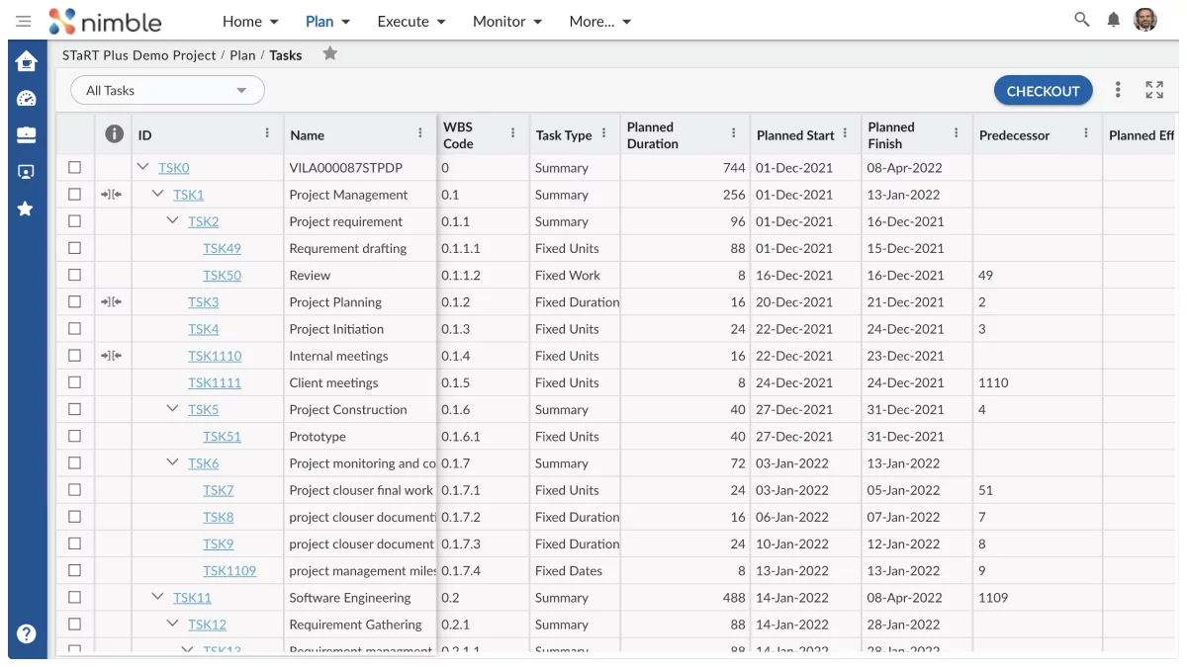The height and width of the screenshot is (667, 1187).
Task: Collapse the TSK1 Project Management task
Action: 158,194
